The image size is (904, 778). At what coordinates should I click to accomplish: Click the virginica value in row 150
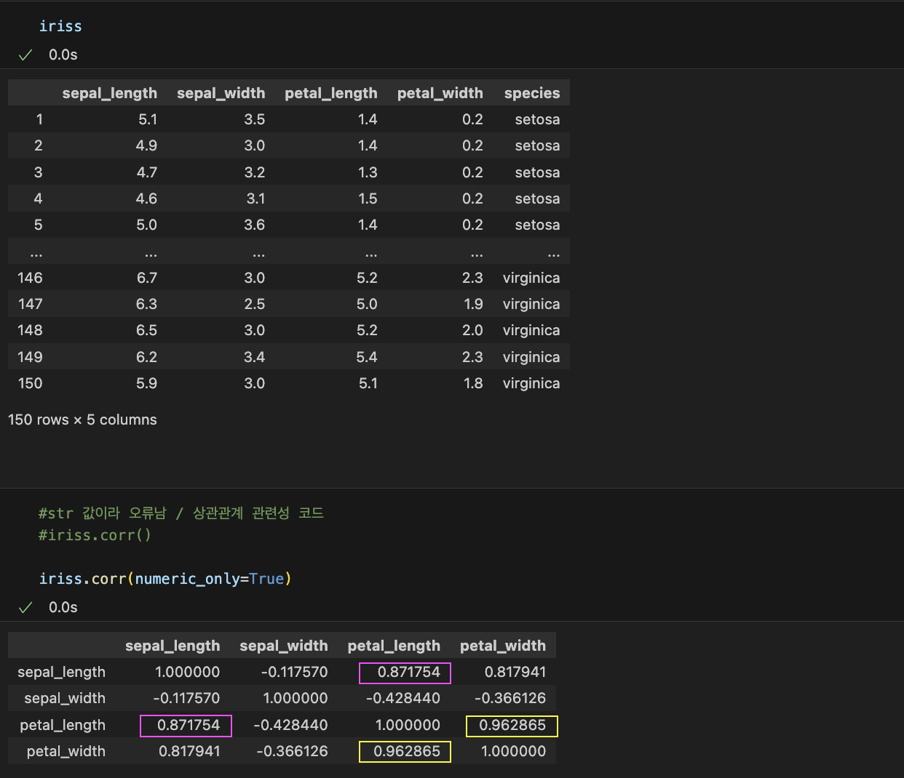coord(531,383)
